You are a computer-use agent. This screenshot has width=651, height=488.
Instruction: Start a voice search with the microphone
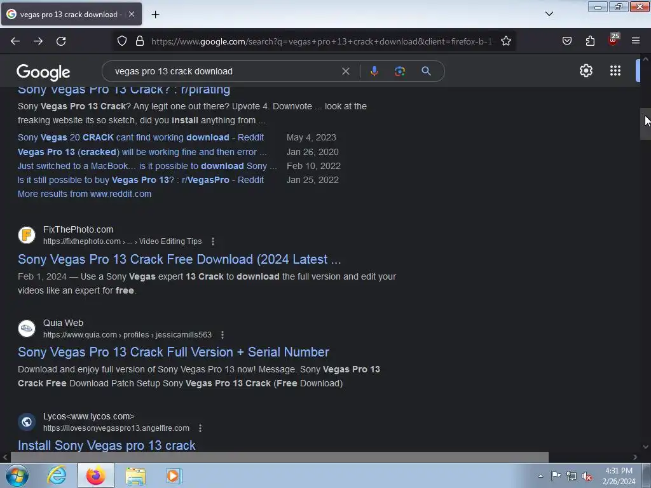coord(374,71)
